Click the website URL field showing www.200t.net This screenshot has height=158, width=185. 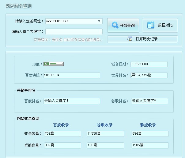pos(74,21)
